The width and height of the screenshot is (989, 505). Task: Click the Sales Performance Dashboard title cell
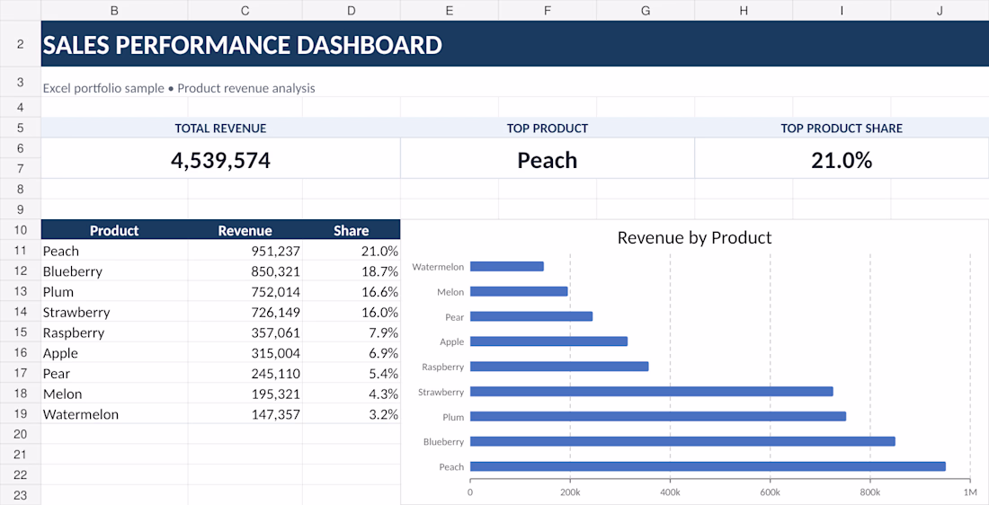[514, 44]
